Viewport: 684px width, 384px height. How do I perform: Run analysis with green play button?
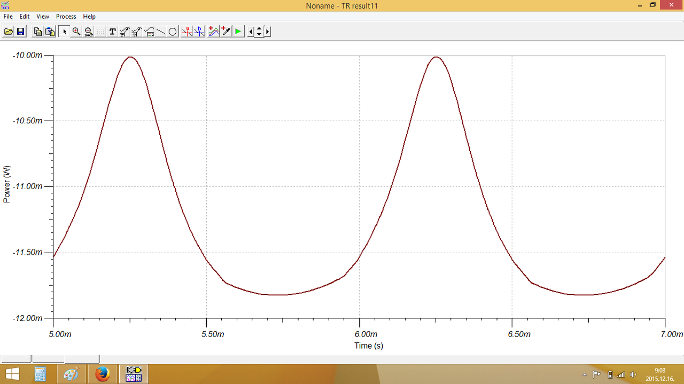[238, 32]
